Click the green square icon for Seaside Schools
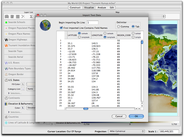 click(6, 22)
